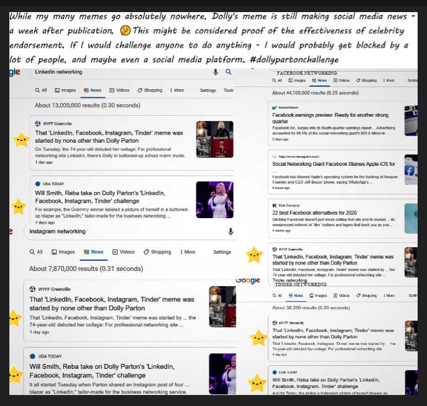The image size is (427, 406).
Task: Open Images tab in LinkedIn networking results
Action: point(66,90)
